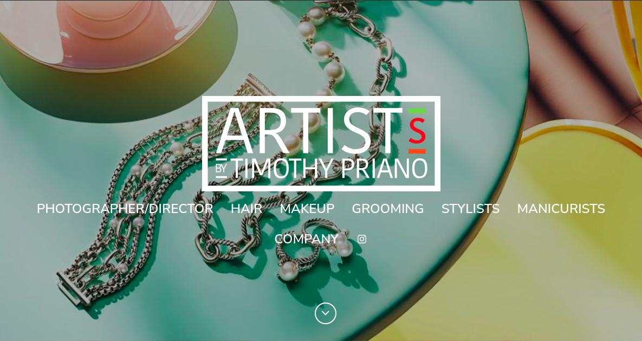The image size is (642, 341).
Task: Open the Manicurists menu item
Action: [x=561, y=209]
